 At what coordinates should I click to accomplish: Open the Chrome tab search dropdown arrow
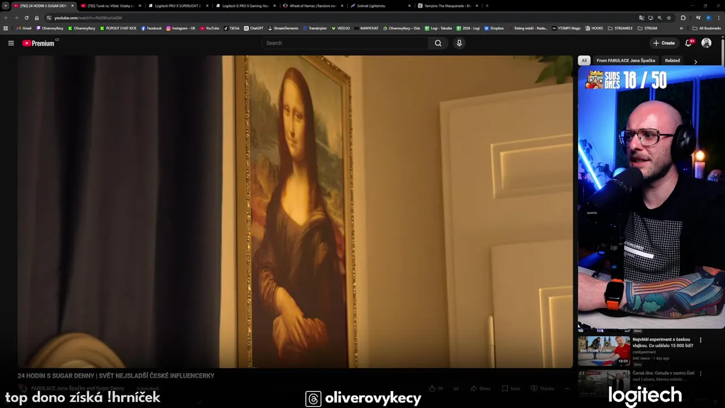pos(6,6)
